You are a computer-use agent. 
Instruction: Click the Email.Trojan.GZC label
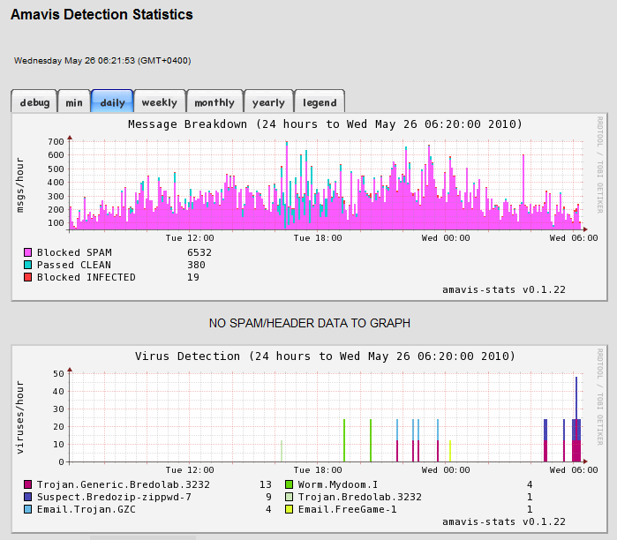pos(87,509)
